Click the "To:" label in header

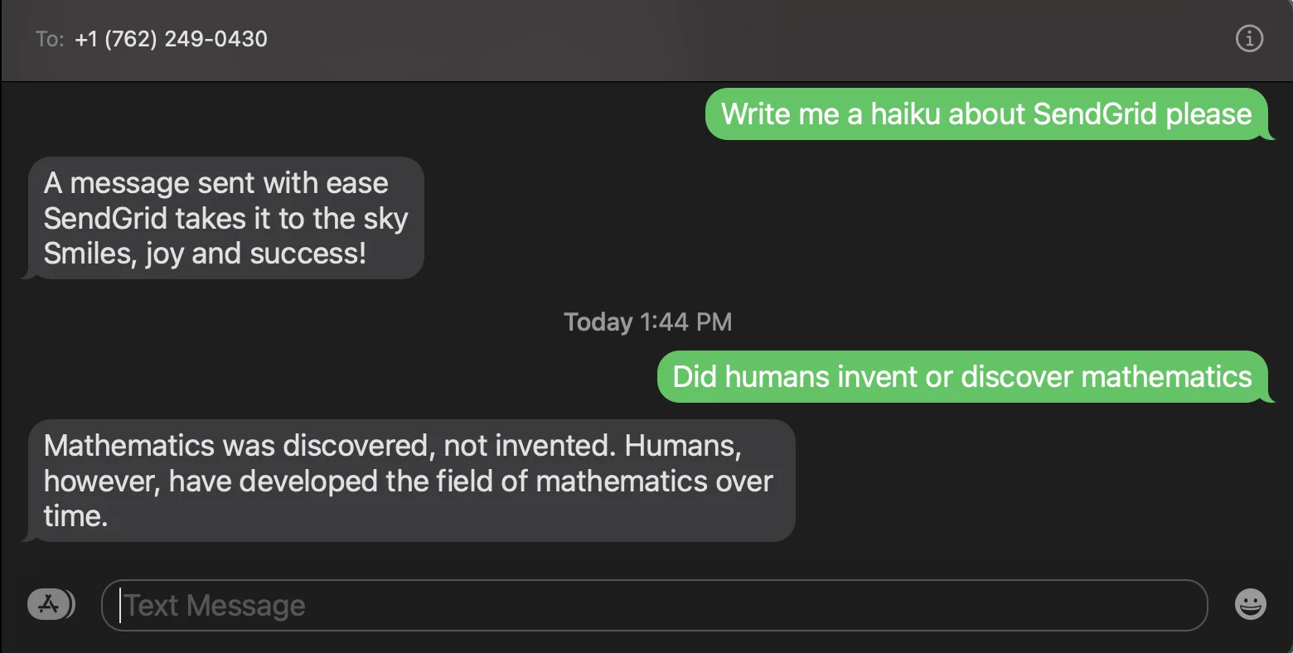coord(50,39)
